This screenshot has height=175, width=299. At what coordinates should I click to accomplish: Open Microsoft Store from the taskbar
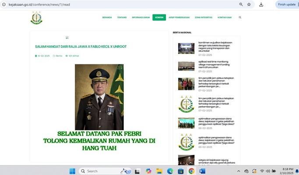tap(181, 171)
